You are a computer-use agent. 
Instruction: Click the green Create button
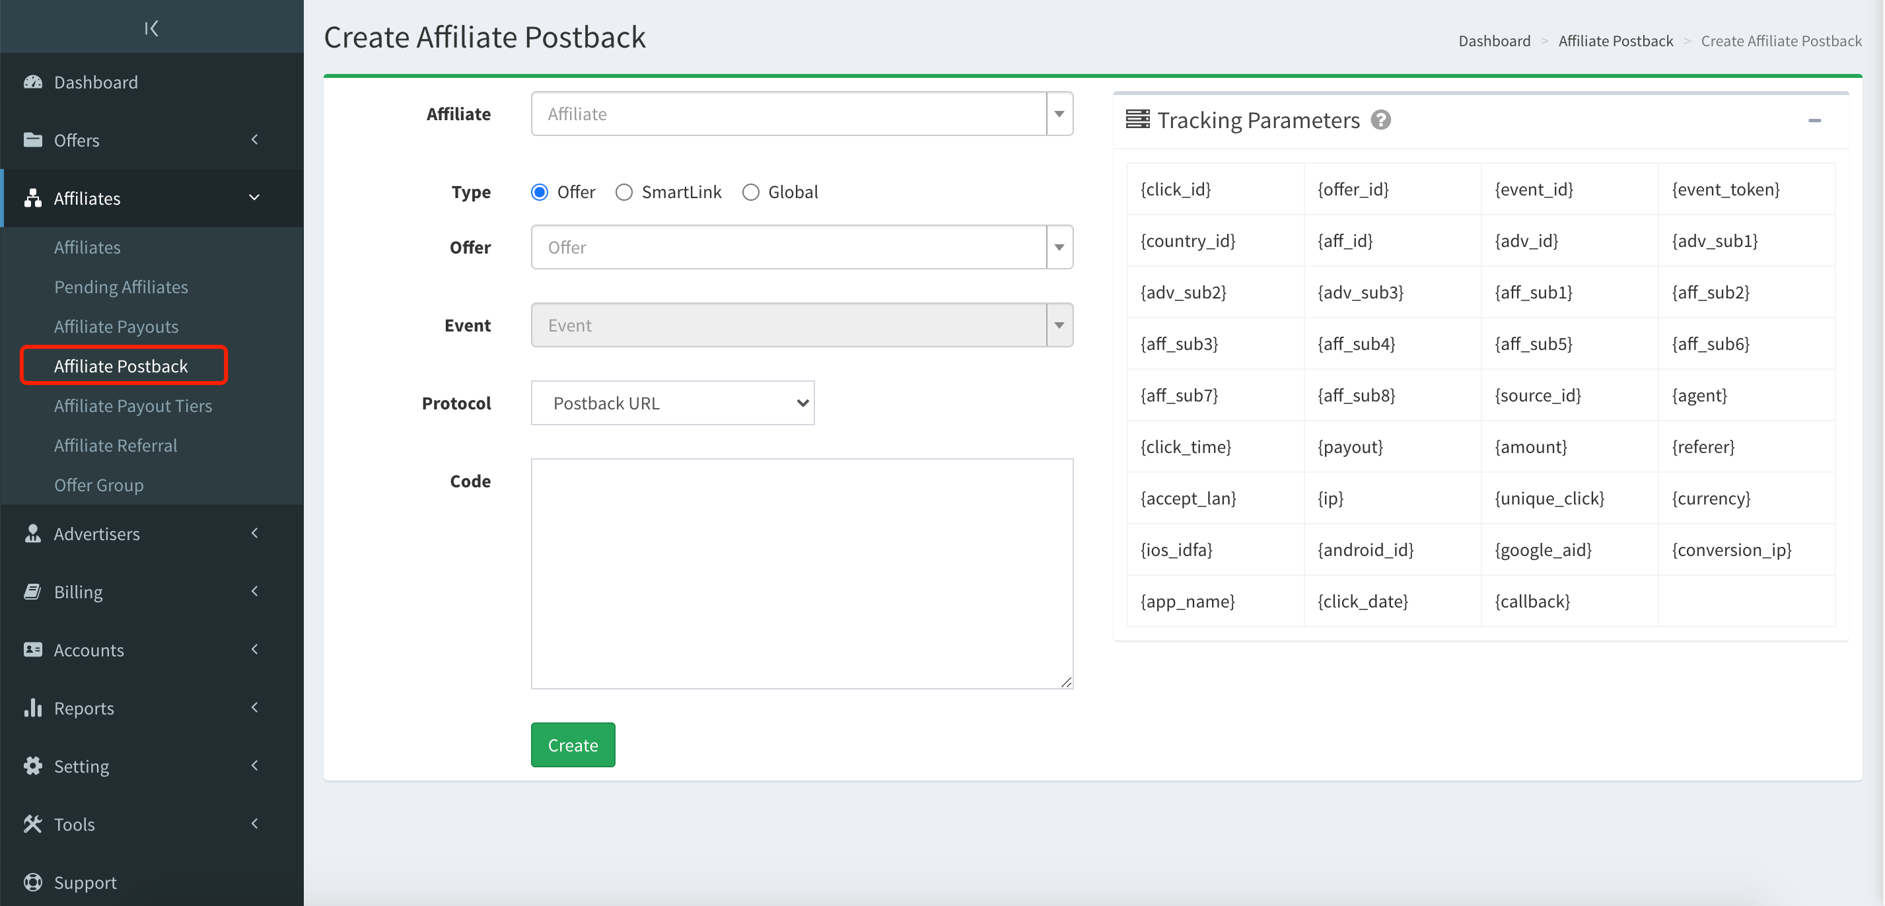pyautogui.click(x=572, y=744)
